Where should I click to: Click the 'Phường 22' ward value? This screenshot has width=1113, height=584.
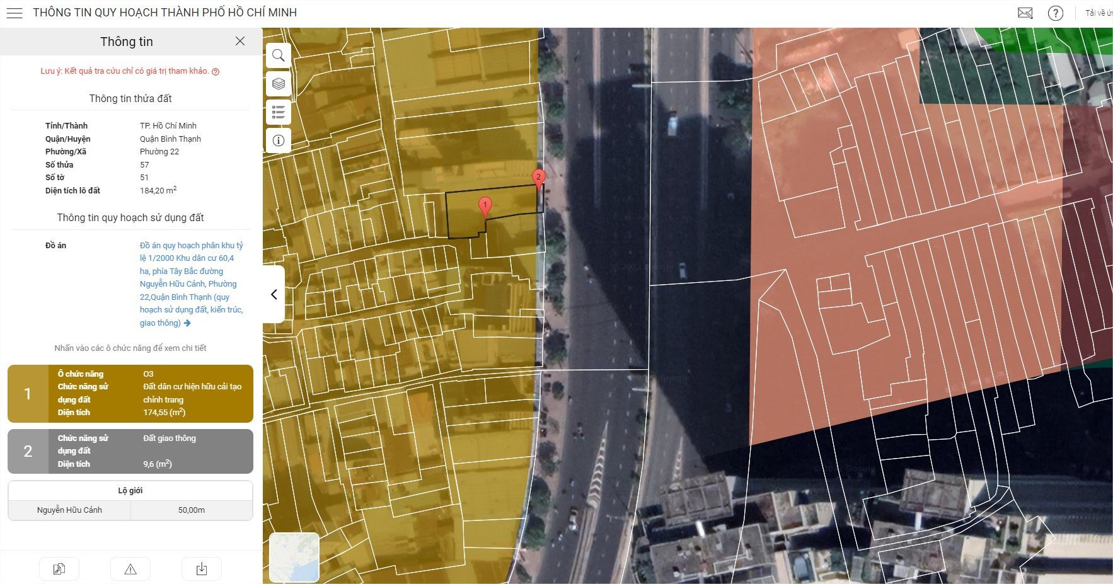[x=159, y=152]
